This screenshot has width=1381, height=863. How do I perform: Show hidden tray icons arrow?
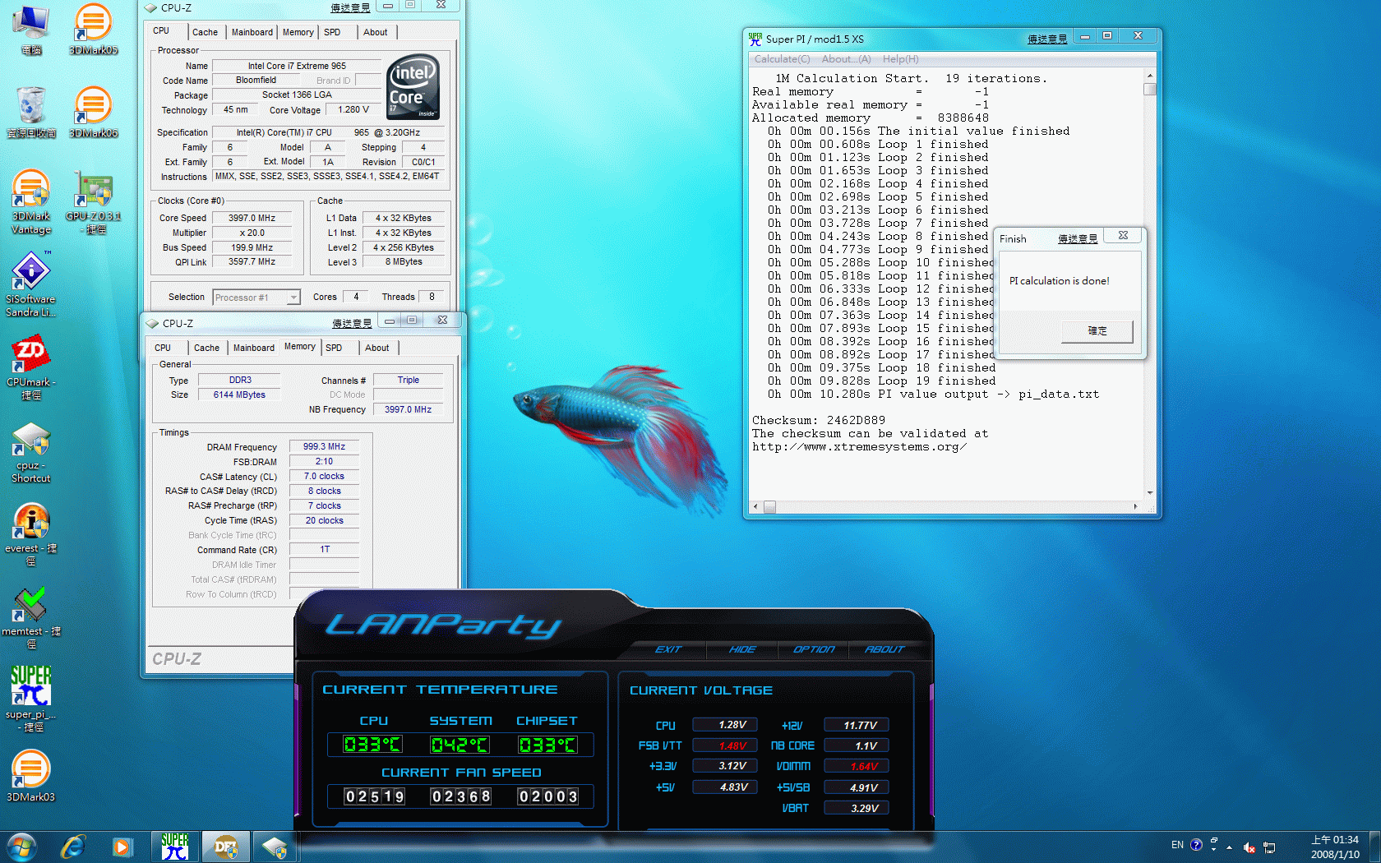(1230, 847)
